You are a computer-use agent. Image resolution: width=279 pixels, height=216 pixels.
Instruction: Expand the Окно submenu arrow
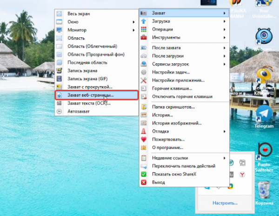tap(133, 22)
